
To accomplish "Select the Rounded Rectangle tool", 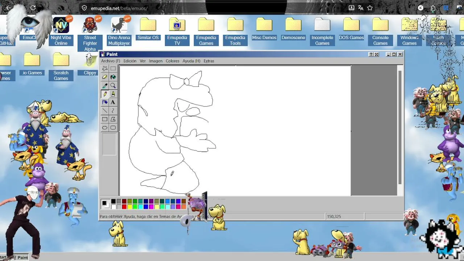I will [x=113, y=128].
